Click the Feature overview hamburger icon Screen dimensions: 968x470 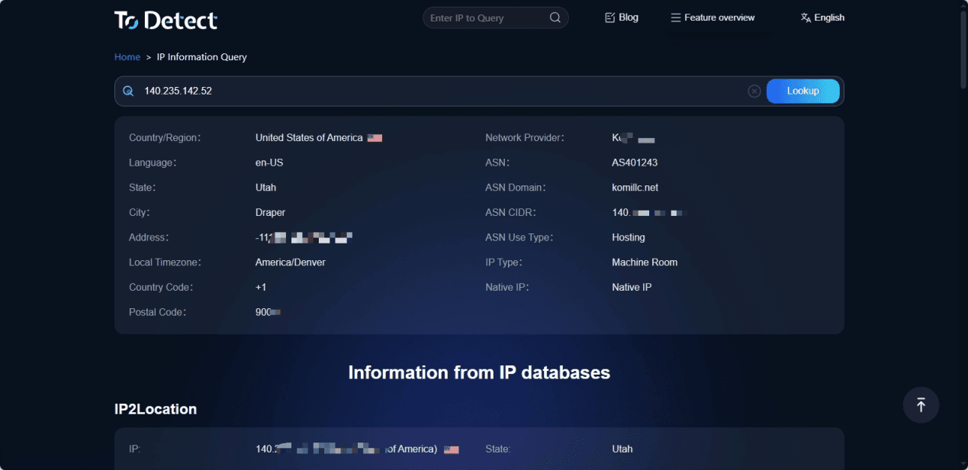675,18
